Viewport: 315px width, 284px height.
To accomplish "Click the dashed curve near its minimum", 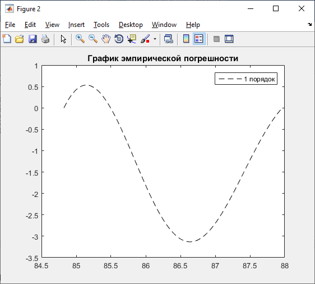I will click(190, 241).
